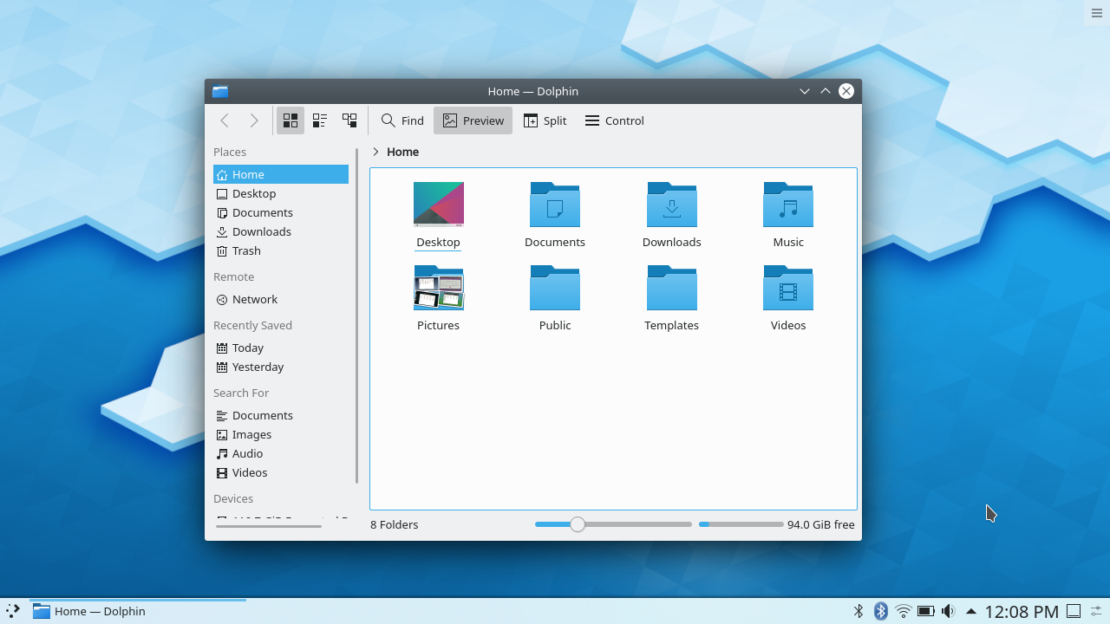Click the volume icon in the system tray
Screen dimensions: 1110x624
pos(948,611)
